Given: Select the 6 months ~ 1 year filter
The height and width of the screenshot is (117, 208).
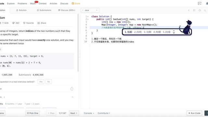Looking at the screenshot, I should [14, 104].
